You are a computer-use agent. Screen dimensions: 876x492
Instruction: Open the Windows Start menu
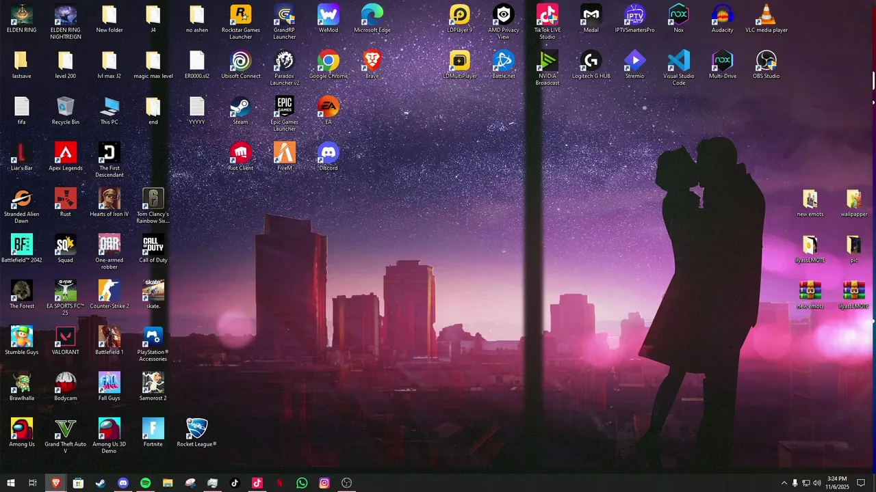(x=11, y=483)
